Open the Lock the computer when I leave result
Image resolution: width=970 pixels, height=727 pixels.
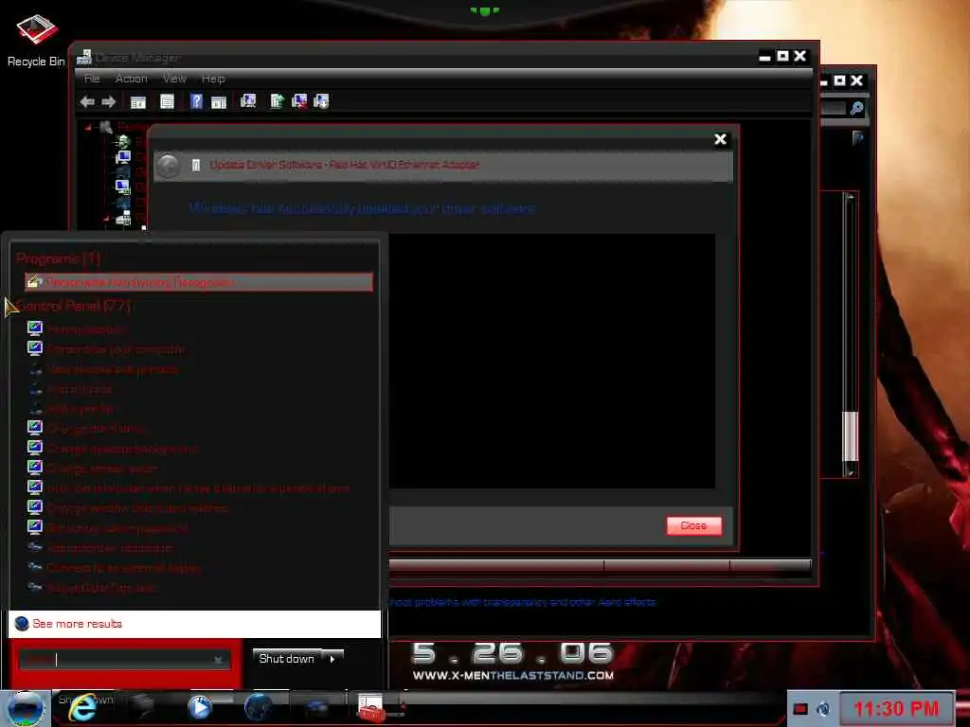(189, 488)
